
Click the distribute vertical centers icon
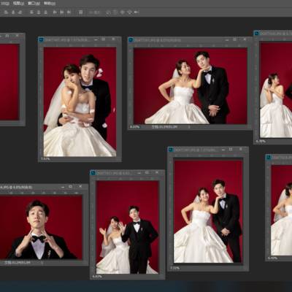(39, 12)
